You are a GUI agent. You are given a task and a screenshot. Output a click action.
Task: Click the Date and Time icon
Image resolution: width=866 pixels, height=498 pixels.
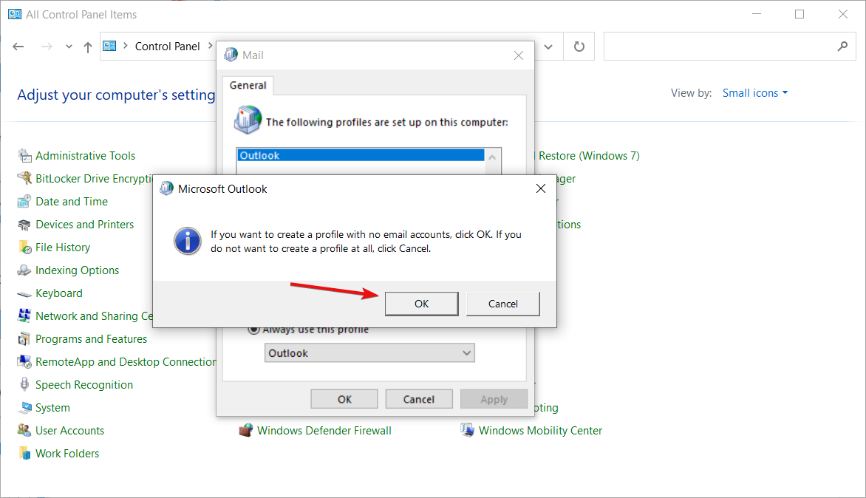click(24, 202)
